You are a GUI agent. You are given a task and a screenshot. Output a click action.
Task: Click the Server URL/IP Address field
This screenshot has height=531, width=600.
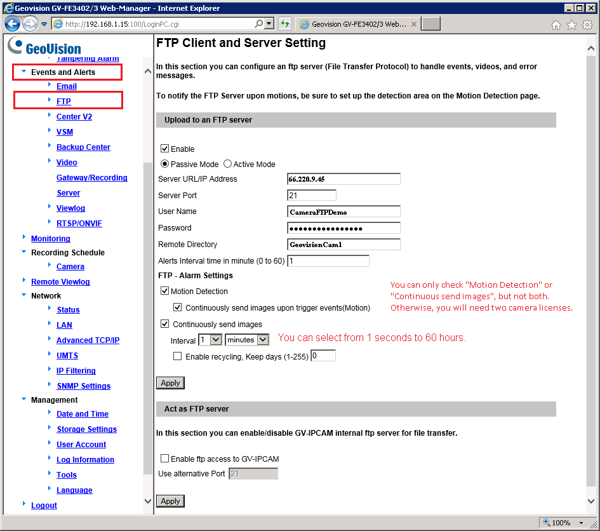coord(343,179)
